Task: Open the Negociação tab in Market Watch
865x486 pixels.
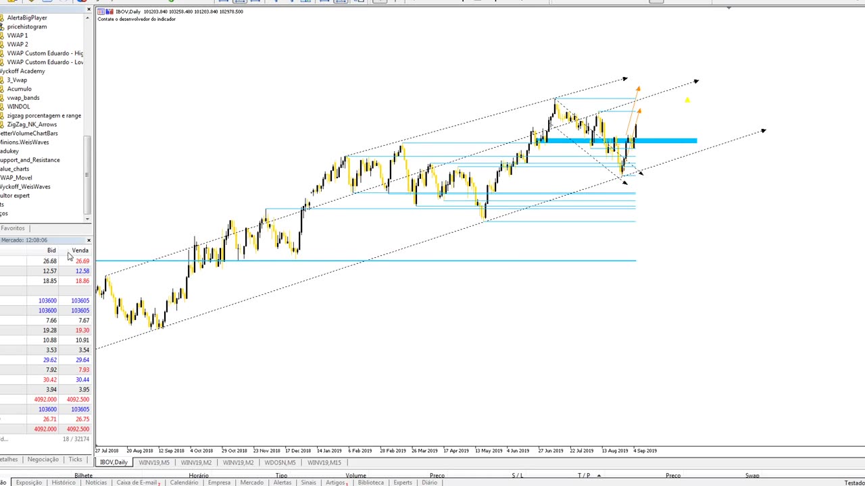Action: (43, 460)
